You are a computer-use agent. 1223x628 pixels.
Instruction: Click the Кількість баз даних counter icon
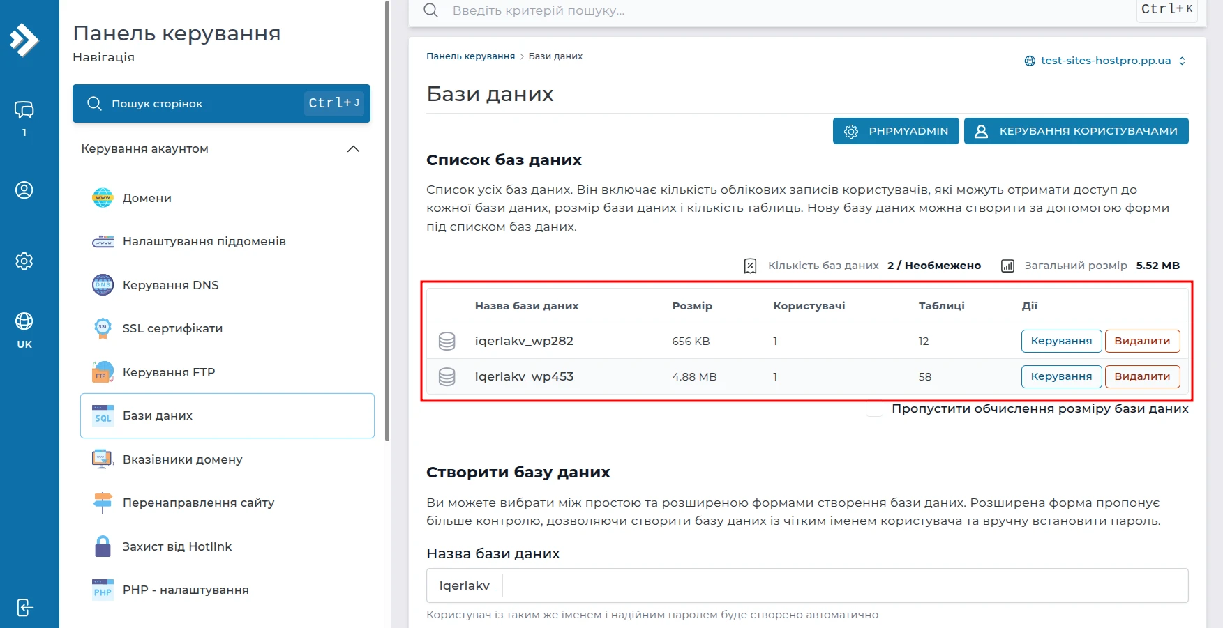750,266
